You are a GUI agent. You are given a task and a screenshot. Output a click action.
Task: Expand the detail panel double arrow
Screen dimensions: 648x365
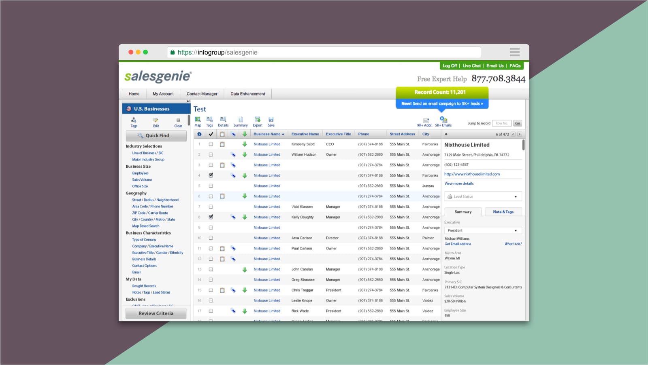coord(446,134)
